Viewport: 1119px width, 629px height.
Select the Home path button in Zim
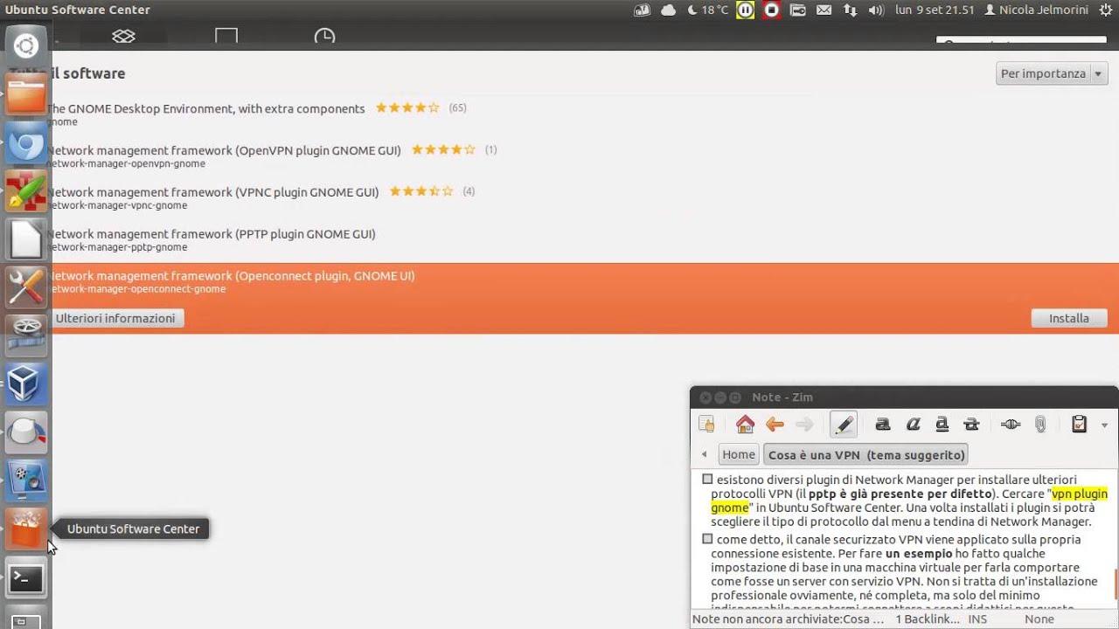coord(738,454)
